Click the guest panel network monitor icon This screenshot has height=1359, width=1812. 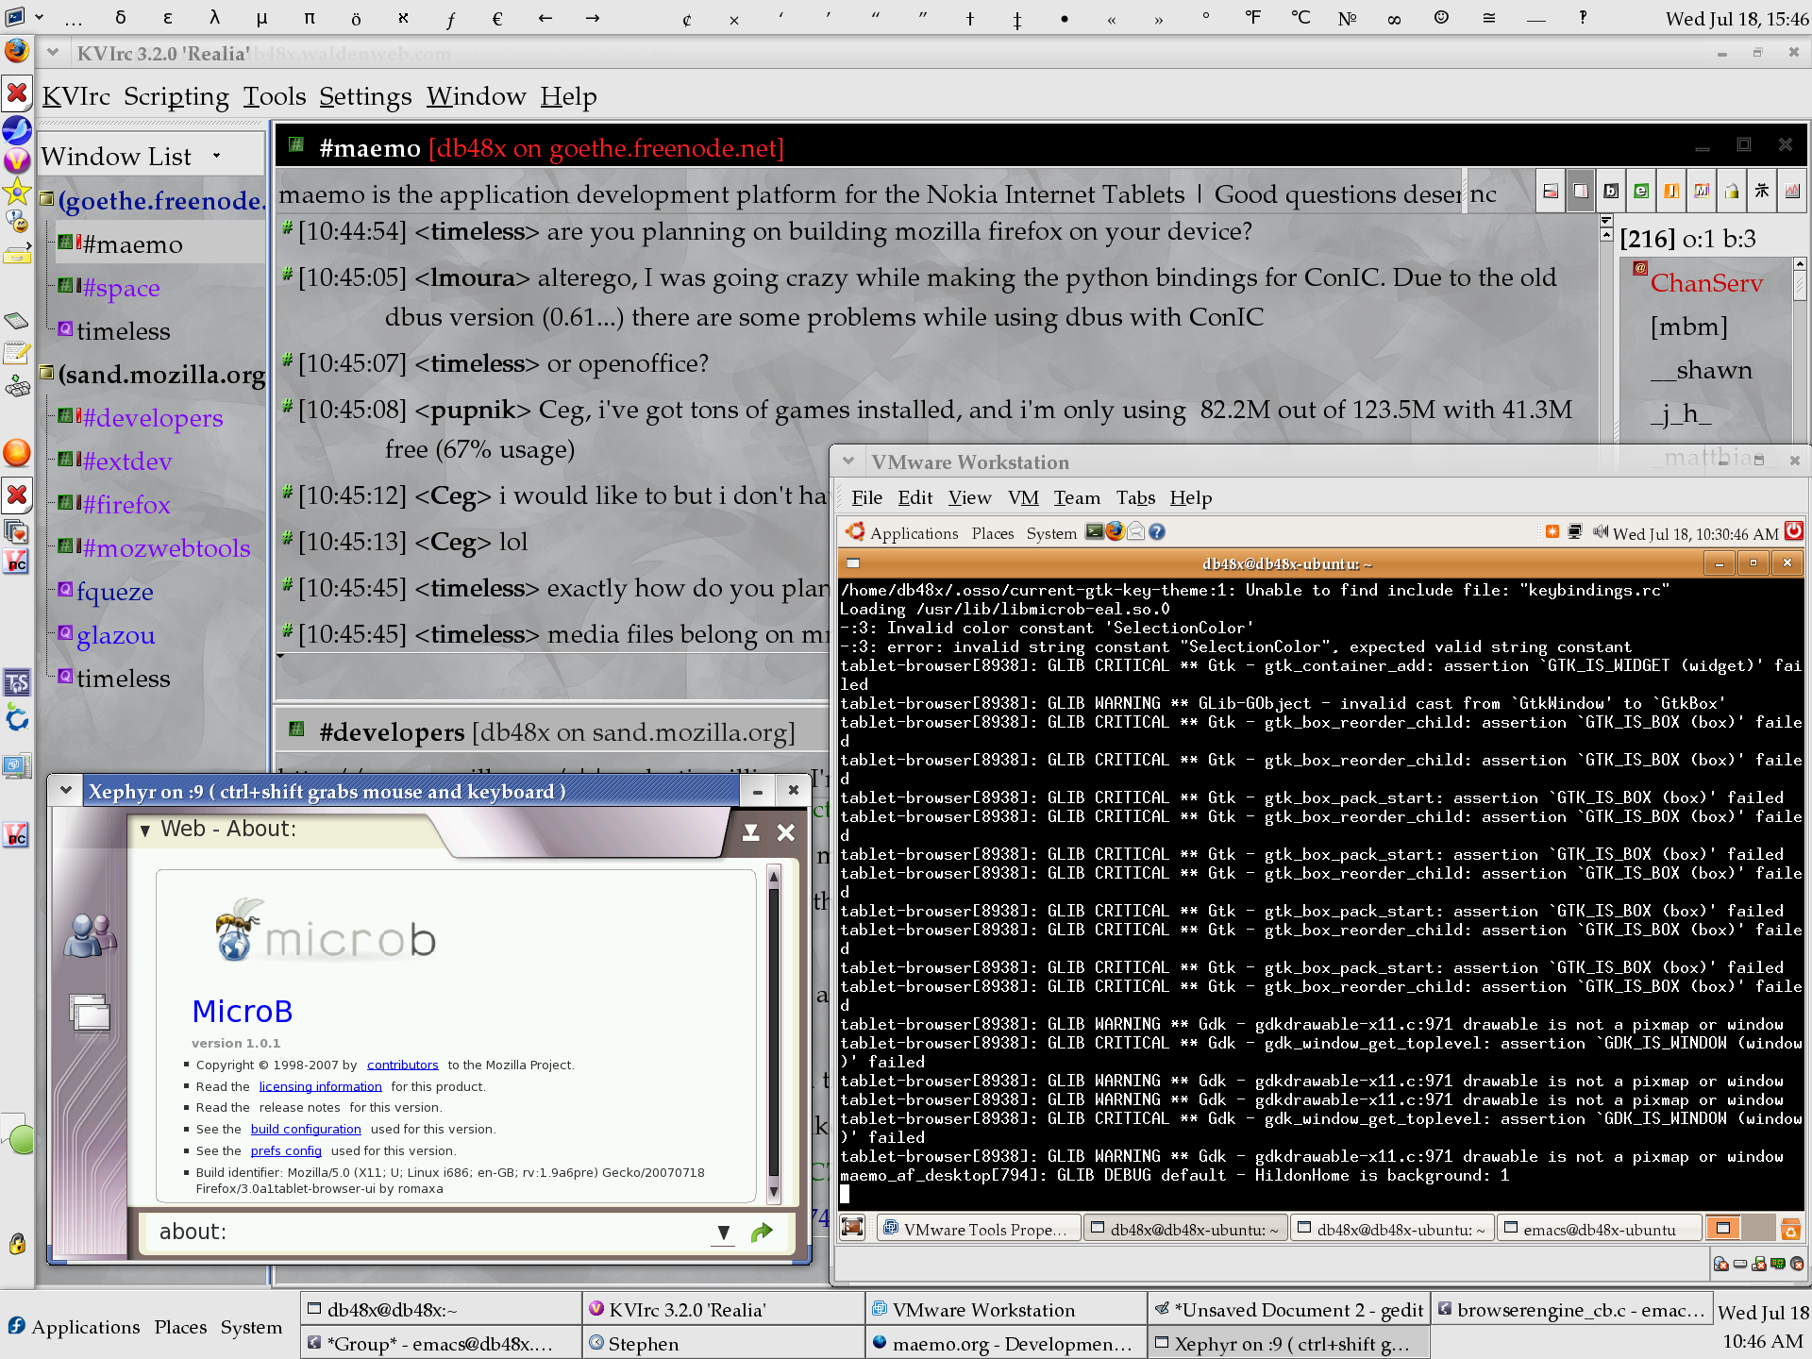tap(1575, 532)
